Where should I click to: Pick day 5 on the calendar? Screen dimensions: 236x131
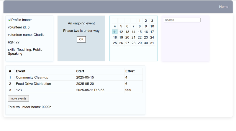point(121,26)
